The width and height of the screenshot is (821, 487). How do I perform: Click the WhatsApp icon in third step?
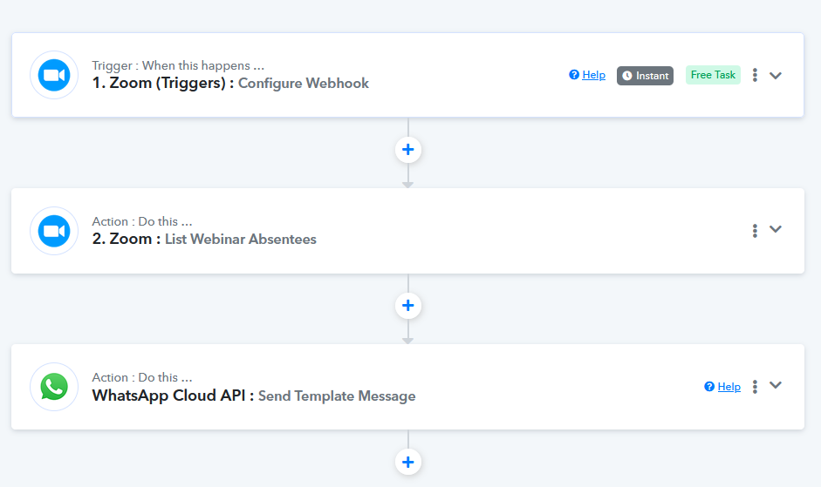click(x=54, y=387)
